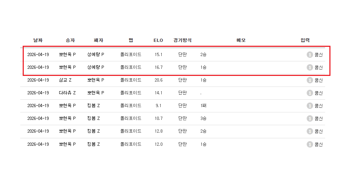The width and height of the screenshot is (345, 183).
Task: Click the level badge in the ELO 14.1 row
Action: coord(310,93)
